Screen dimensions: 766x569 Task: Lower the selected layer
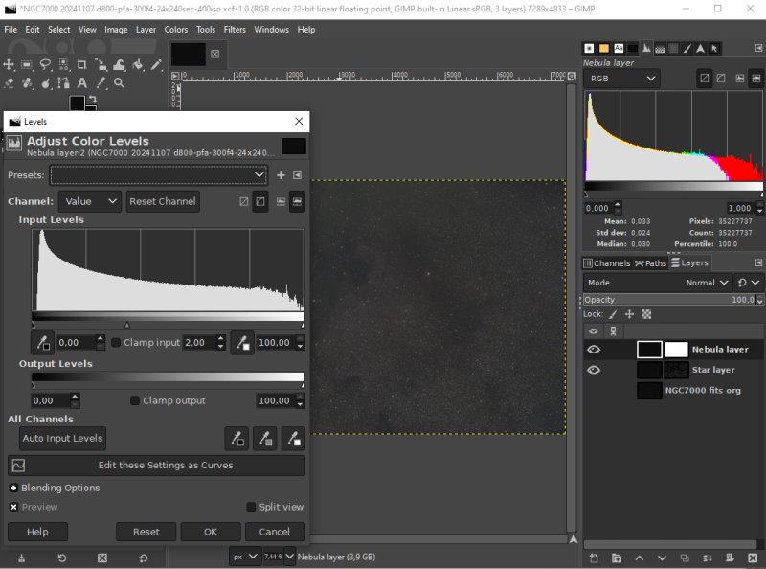662,558
